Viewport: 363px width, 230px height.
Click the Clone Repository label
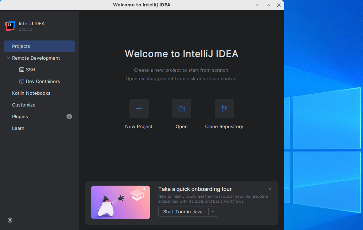pyautogui.click(x=224, y=126)
